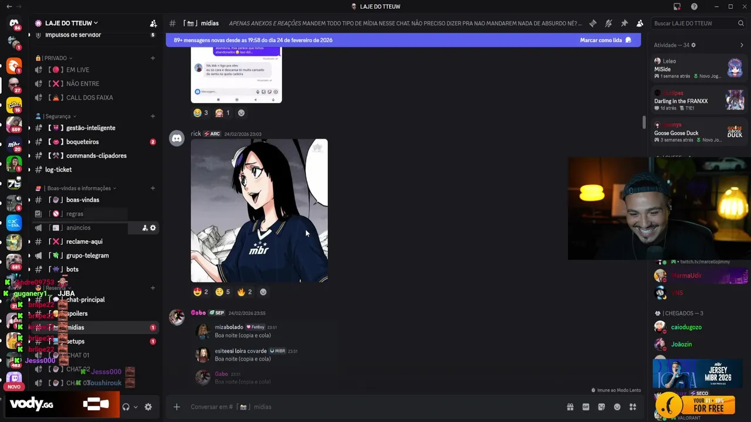Open regras channel
The image size is (751, 422).
[94, 214]
